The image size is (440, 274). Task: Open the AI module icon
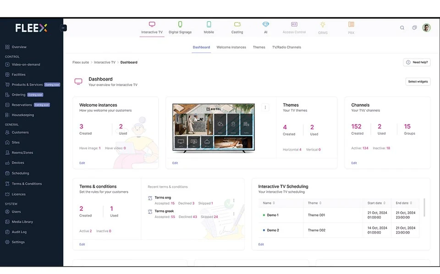coord(265,24)
